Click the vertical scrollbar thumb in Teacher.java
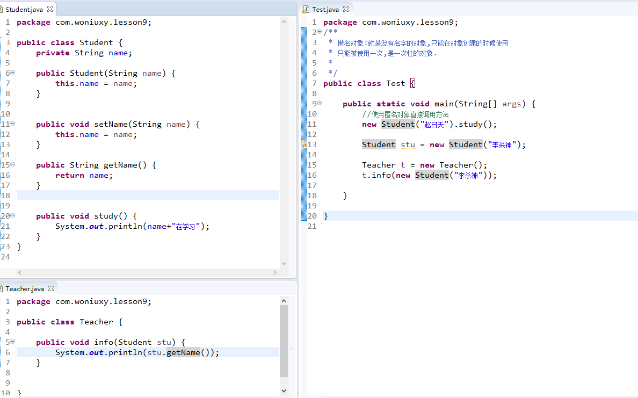The width and height of the screenshot is (638, 398). tap(284, 341)
